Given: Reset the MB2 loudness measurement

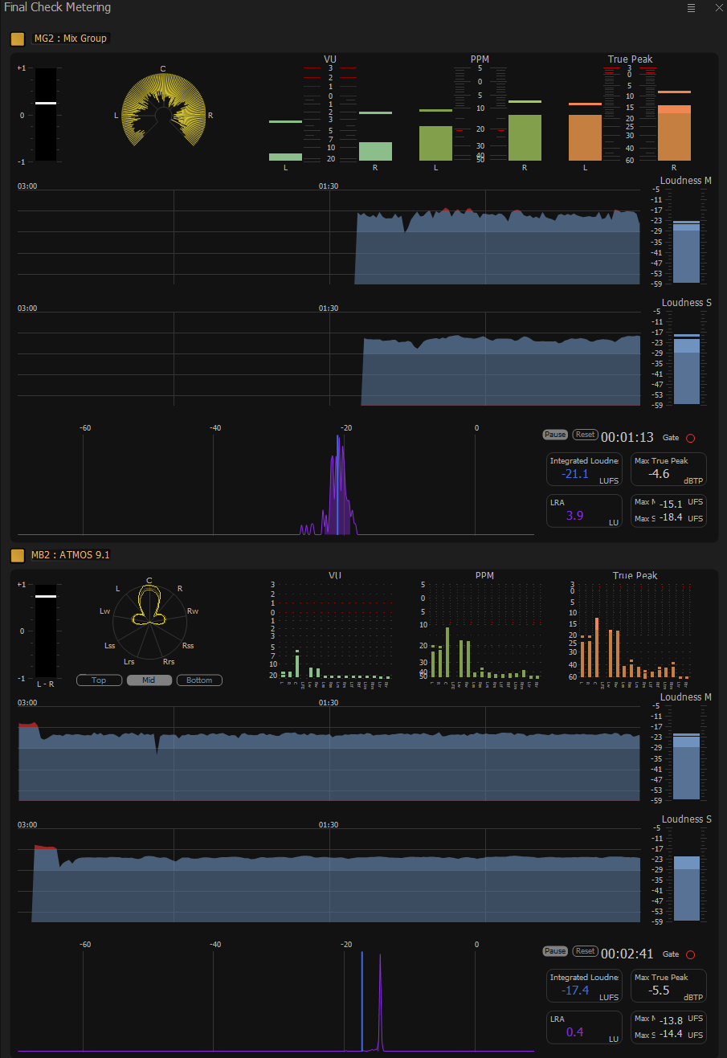Looking at the screenshot, I should [x=585, y=950].
